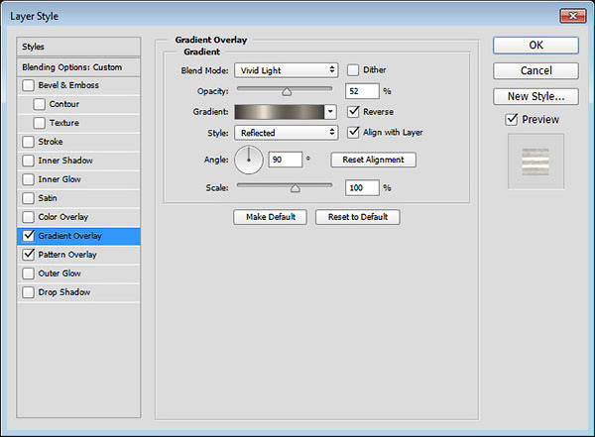Close the Layer Style dialog

pos(572,16)
